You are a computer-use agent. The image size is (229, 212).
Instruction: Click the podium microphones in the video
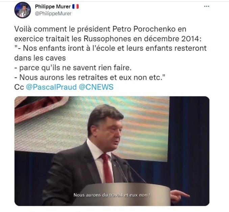click(129, 170)
